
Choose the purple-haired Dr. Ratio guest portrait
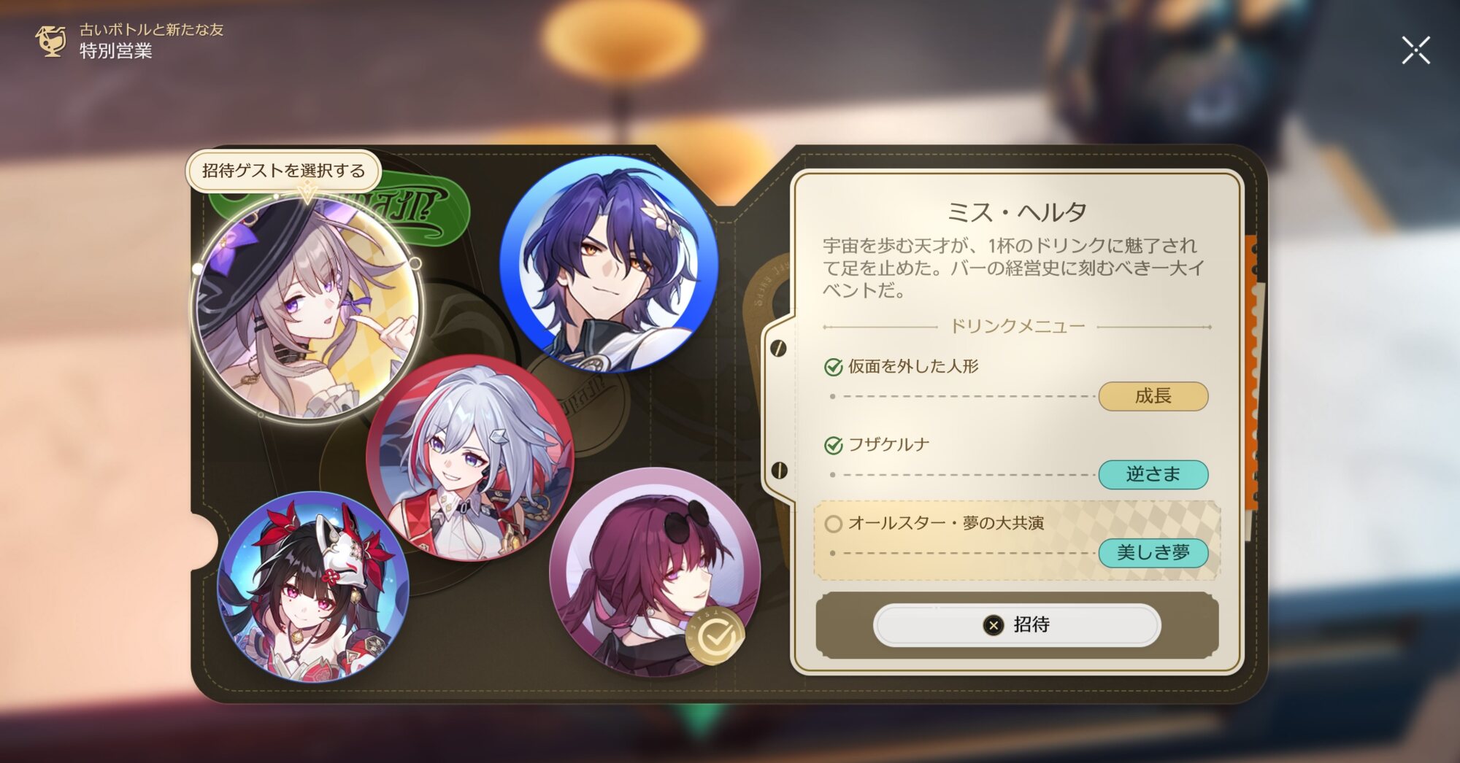pos(609,264)
